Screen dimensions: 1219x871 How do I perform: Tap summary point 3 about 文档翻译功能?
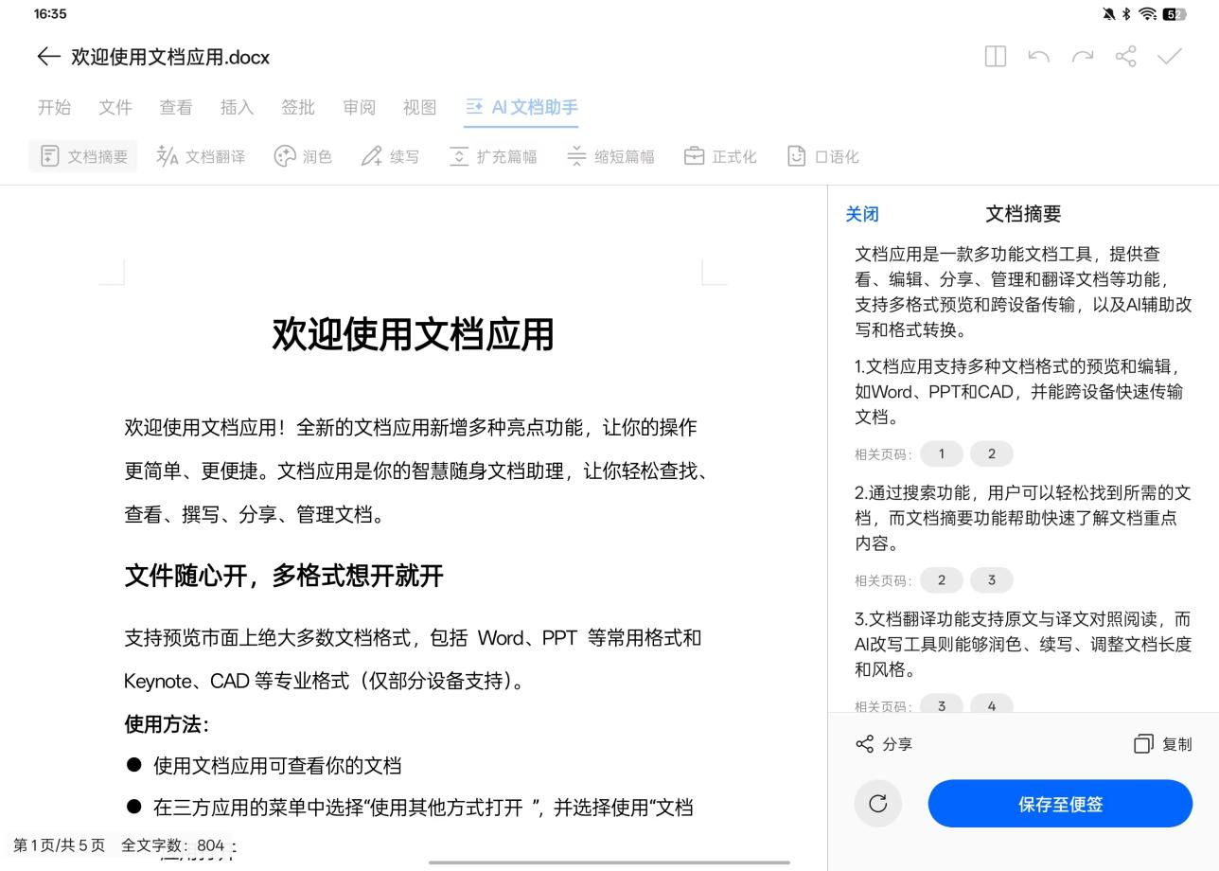point(1023,644)
